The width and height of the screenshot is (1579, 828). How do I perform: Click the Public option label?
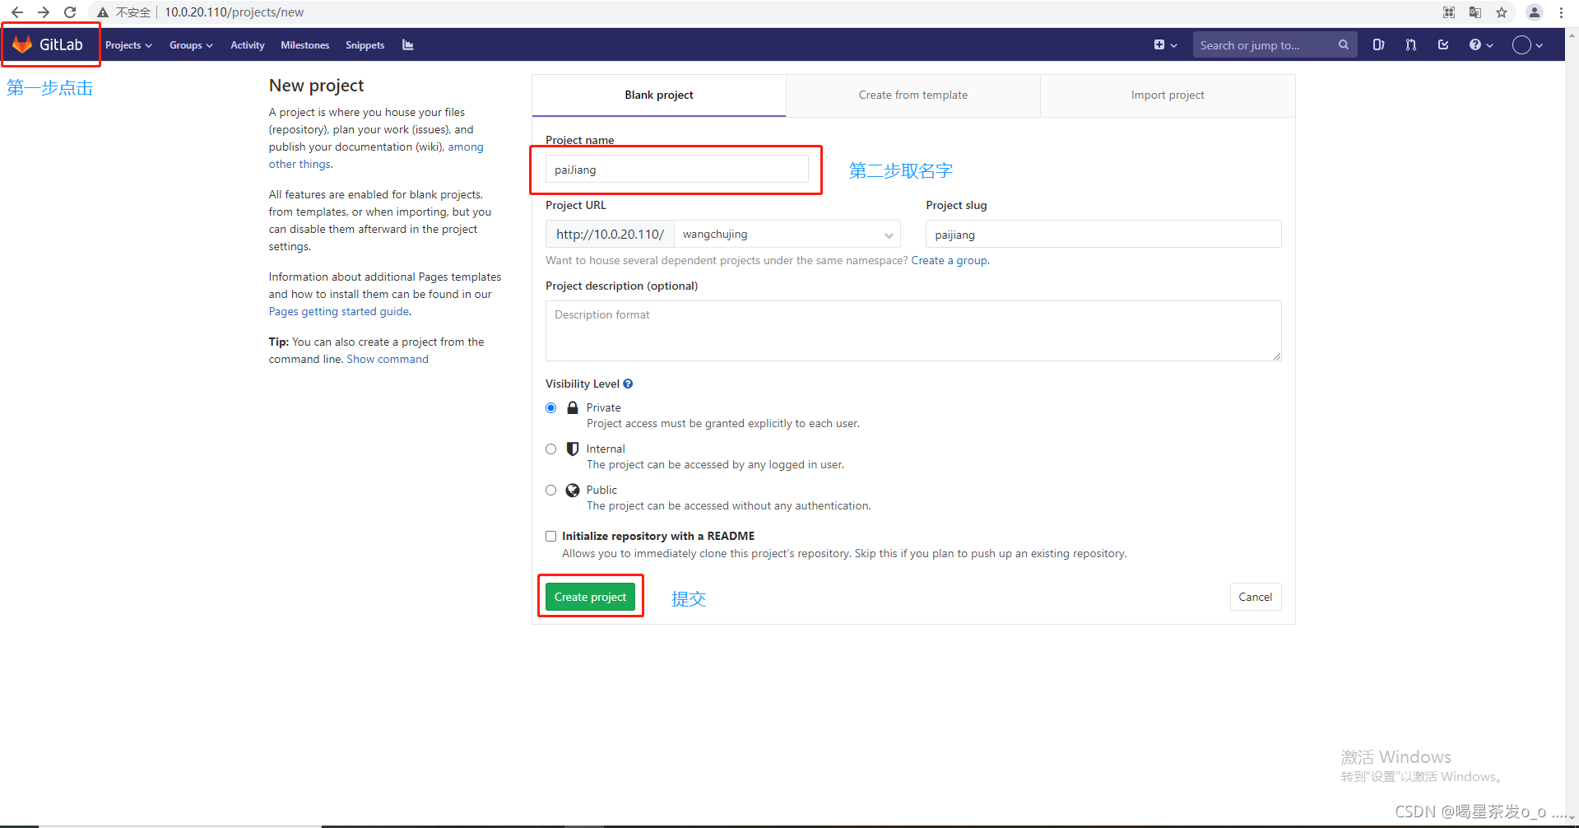pyautogui.click(x=601, y=490)
